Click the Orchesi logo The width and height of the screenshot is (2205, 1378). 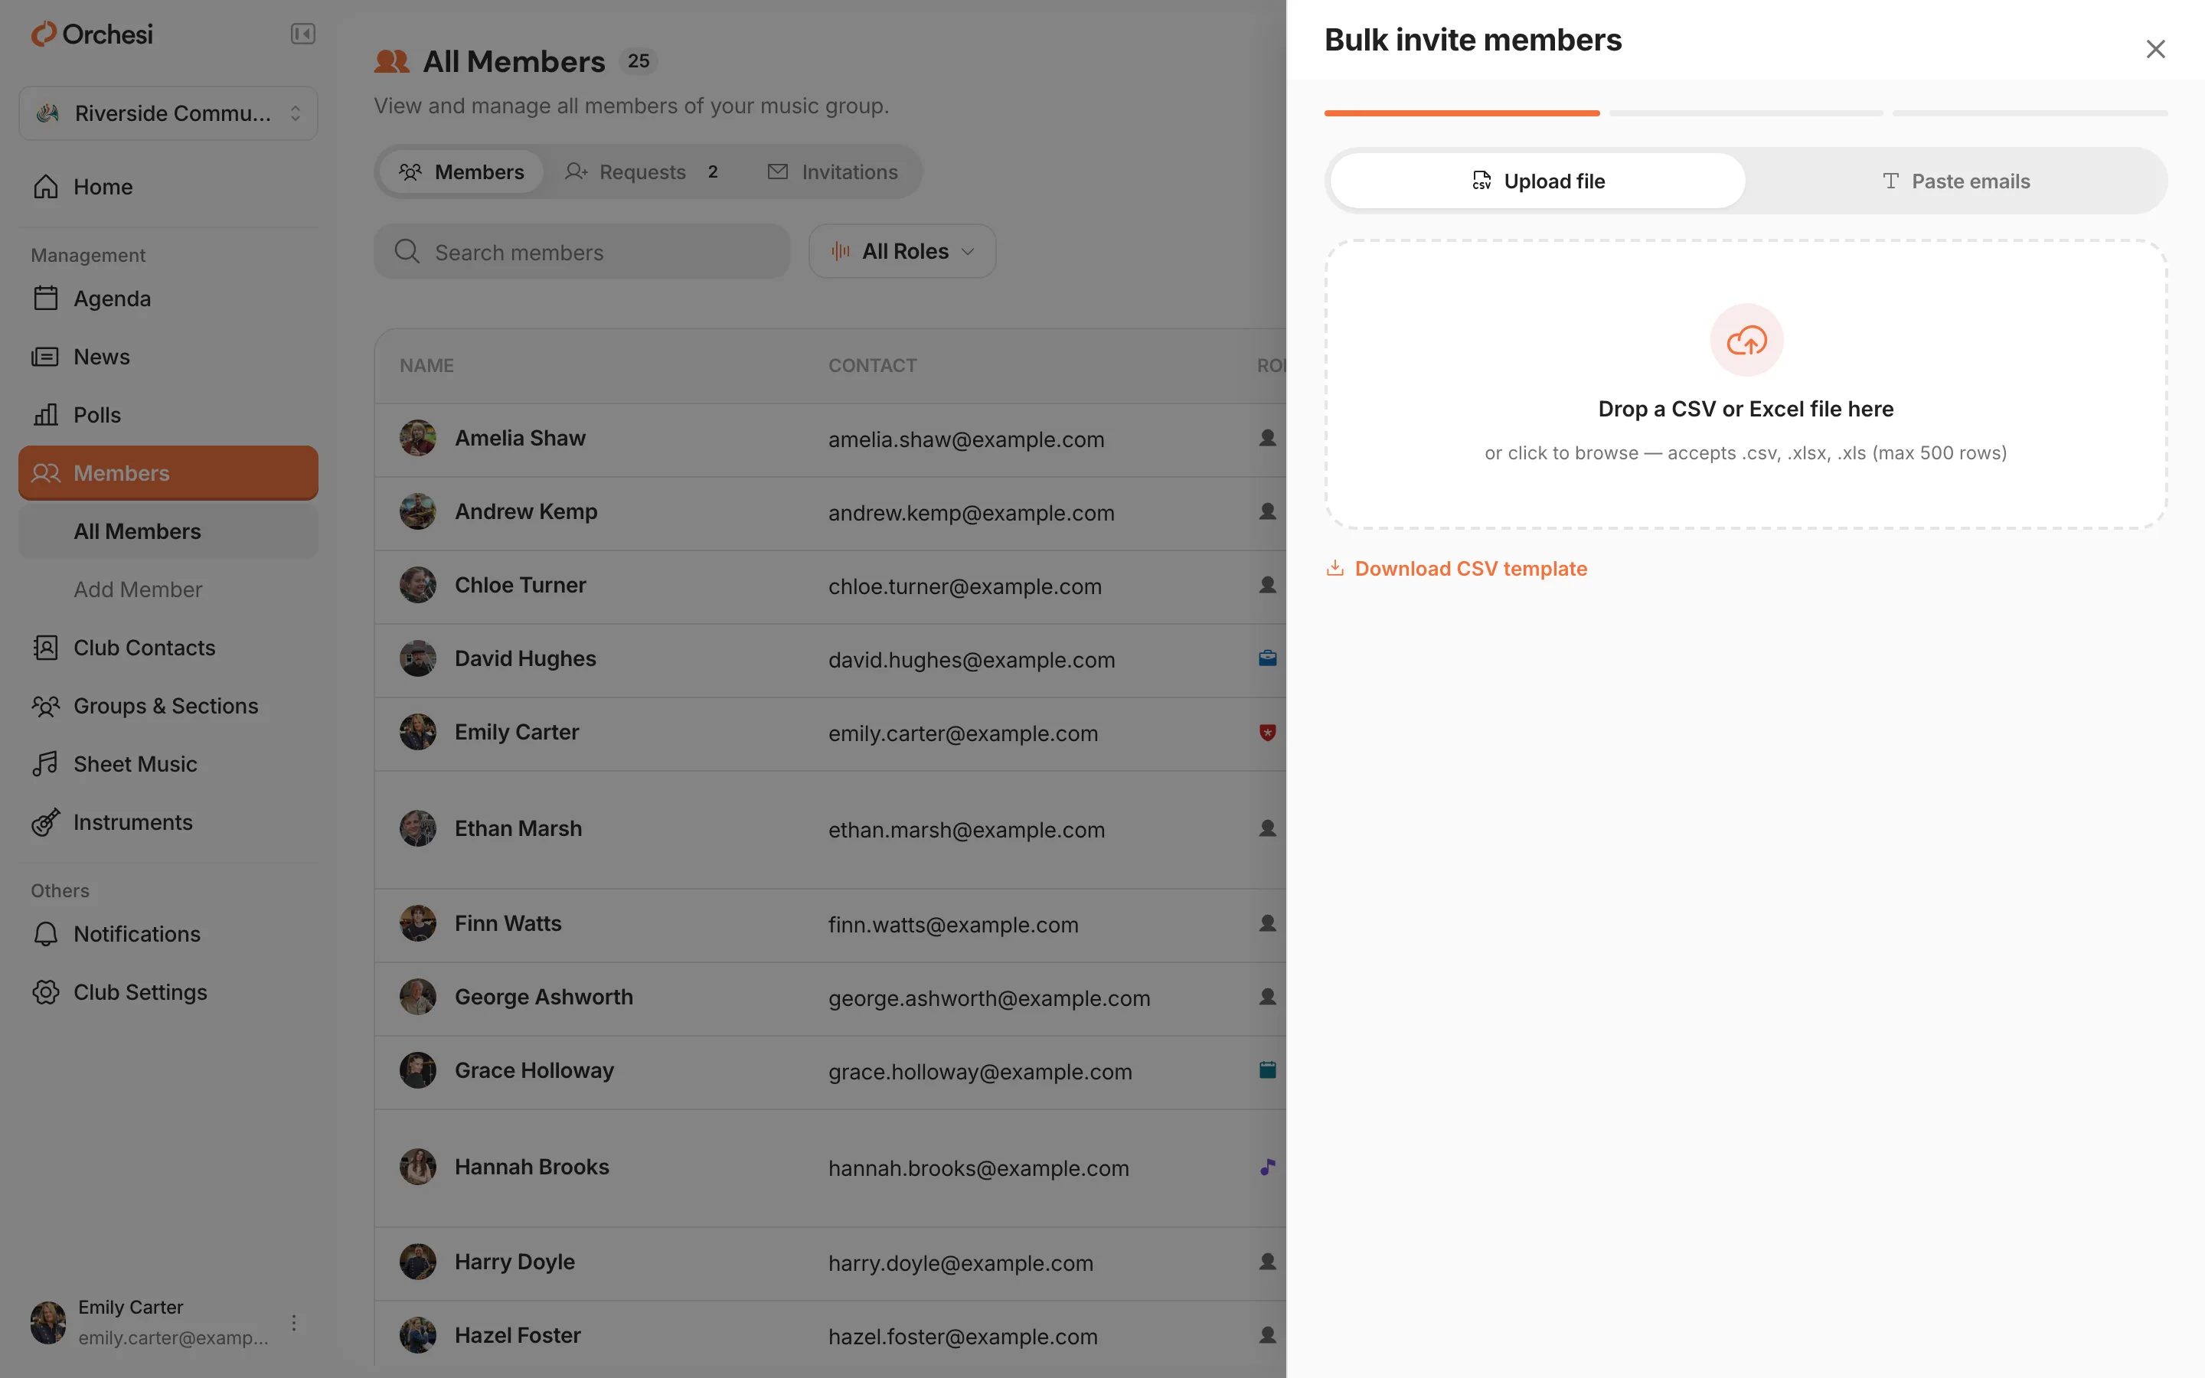pyautogui.click(x=92, y=34)
